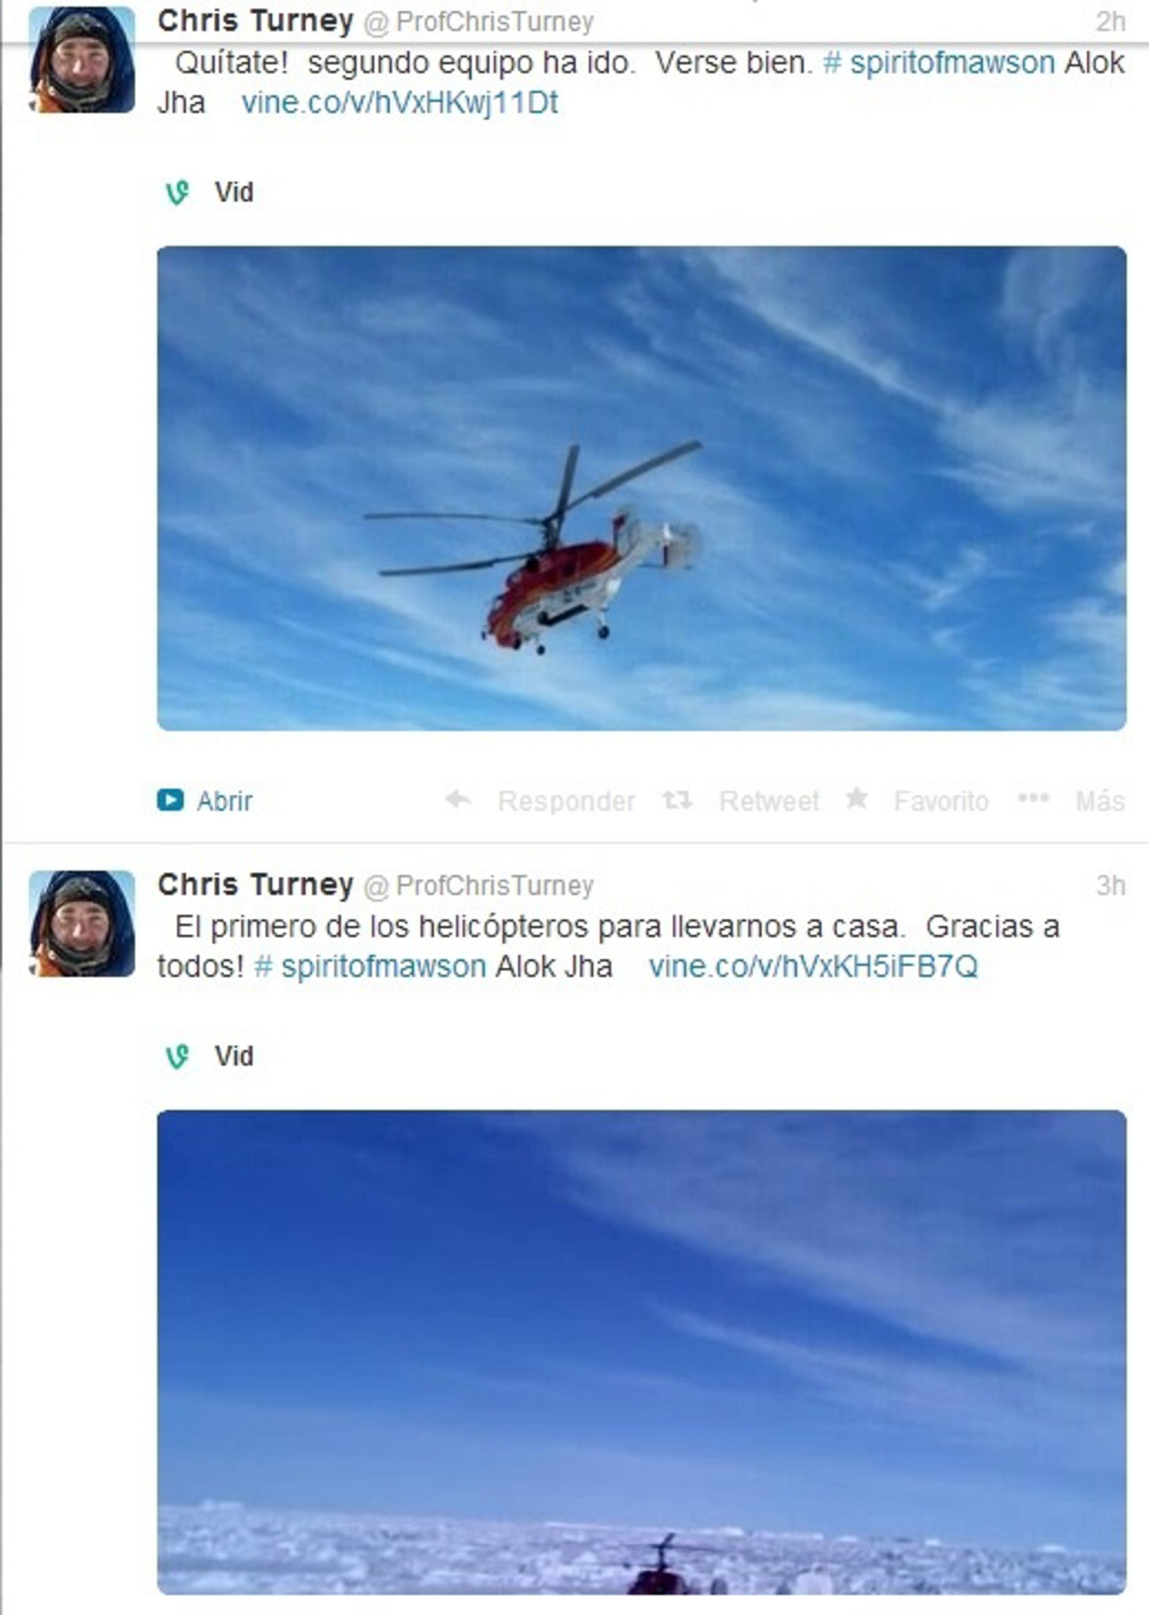Click the reply arrow icon
This screenshot has height=1615, width=1149.
click(458, 799)
